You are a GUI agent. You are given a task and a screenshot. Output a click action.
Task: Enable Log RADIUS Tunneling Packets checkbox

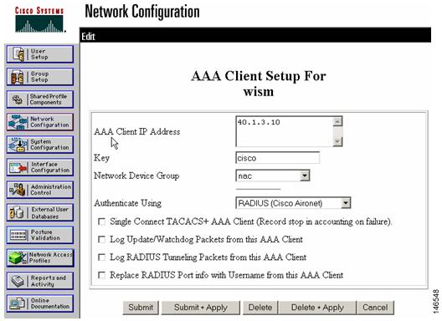pyautogui.click(x=101, y=257)
